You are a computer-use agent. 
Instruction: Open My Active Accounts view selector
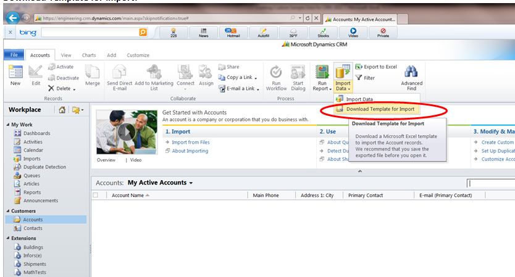tap(191, 183)
